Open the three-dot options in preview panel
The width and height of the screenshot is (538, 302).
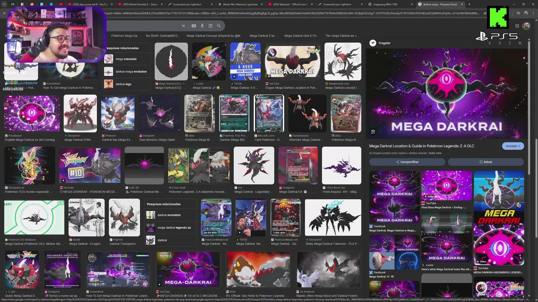coord(510,43)
